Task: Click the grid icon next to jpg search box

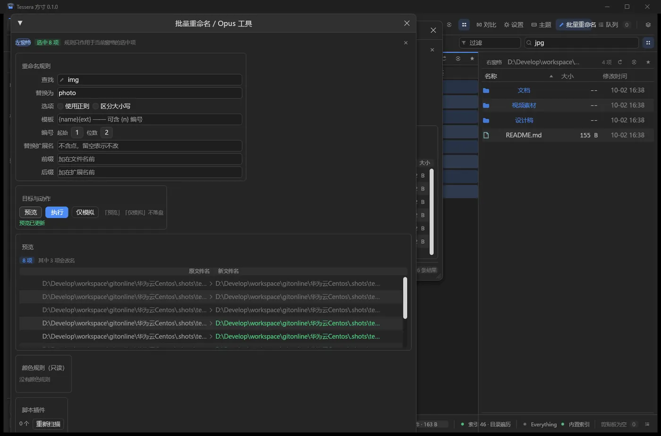Action: point(648,42)
